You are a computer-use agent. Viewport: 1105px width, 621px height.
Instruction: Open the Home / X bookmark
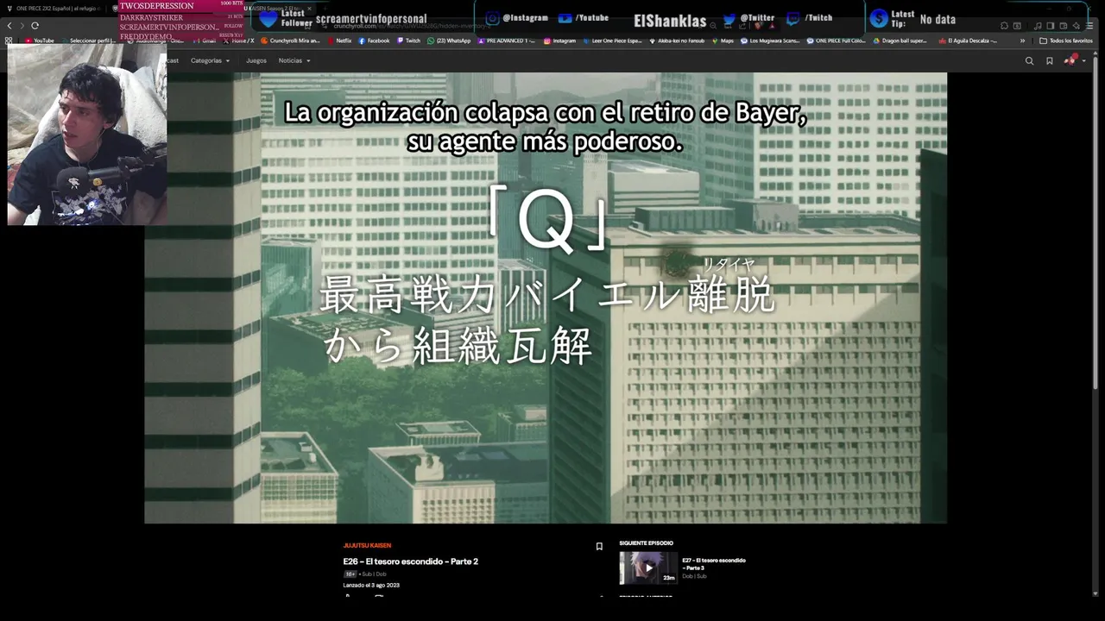click(x=238, y=41)
